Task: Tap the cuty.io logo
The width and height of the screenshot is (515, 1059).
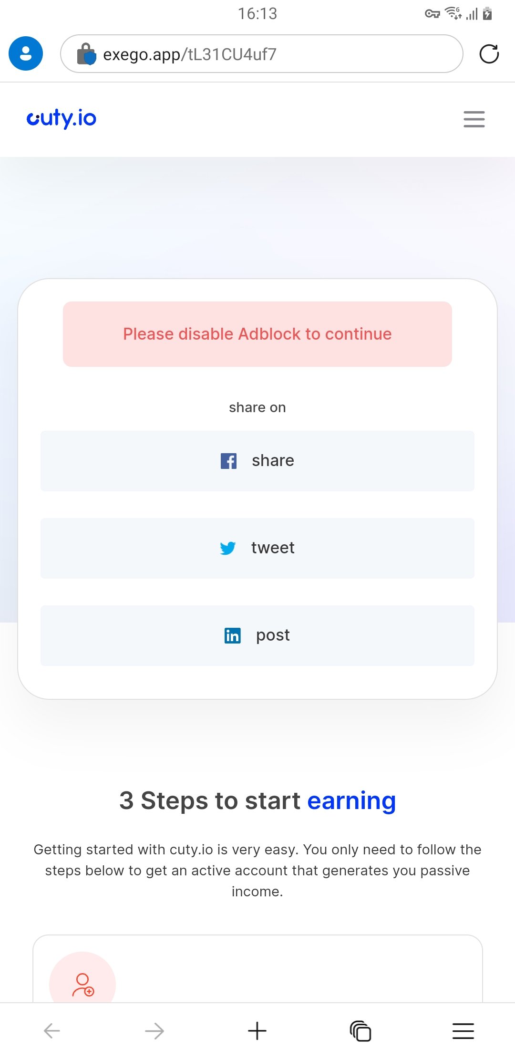Action: pos(62,118)
